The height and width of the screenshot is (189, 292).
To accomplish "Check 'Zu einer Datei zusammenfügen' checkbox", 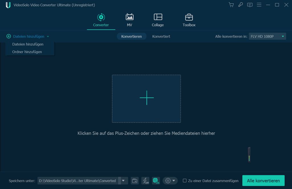I will tap(185, 181).
